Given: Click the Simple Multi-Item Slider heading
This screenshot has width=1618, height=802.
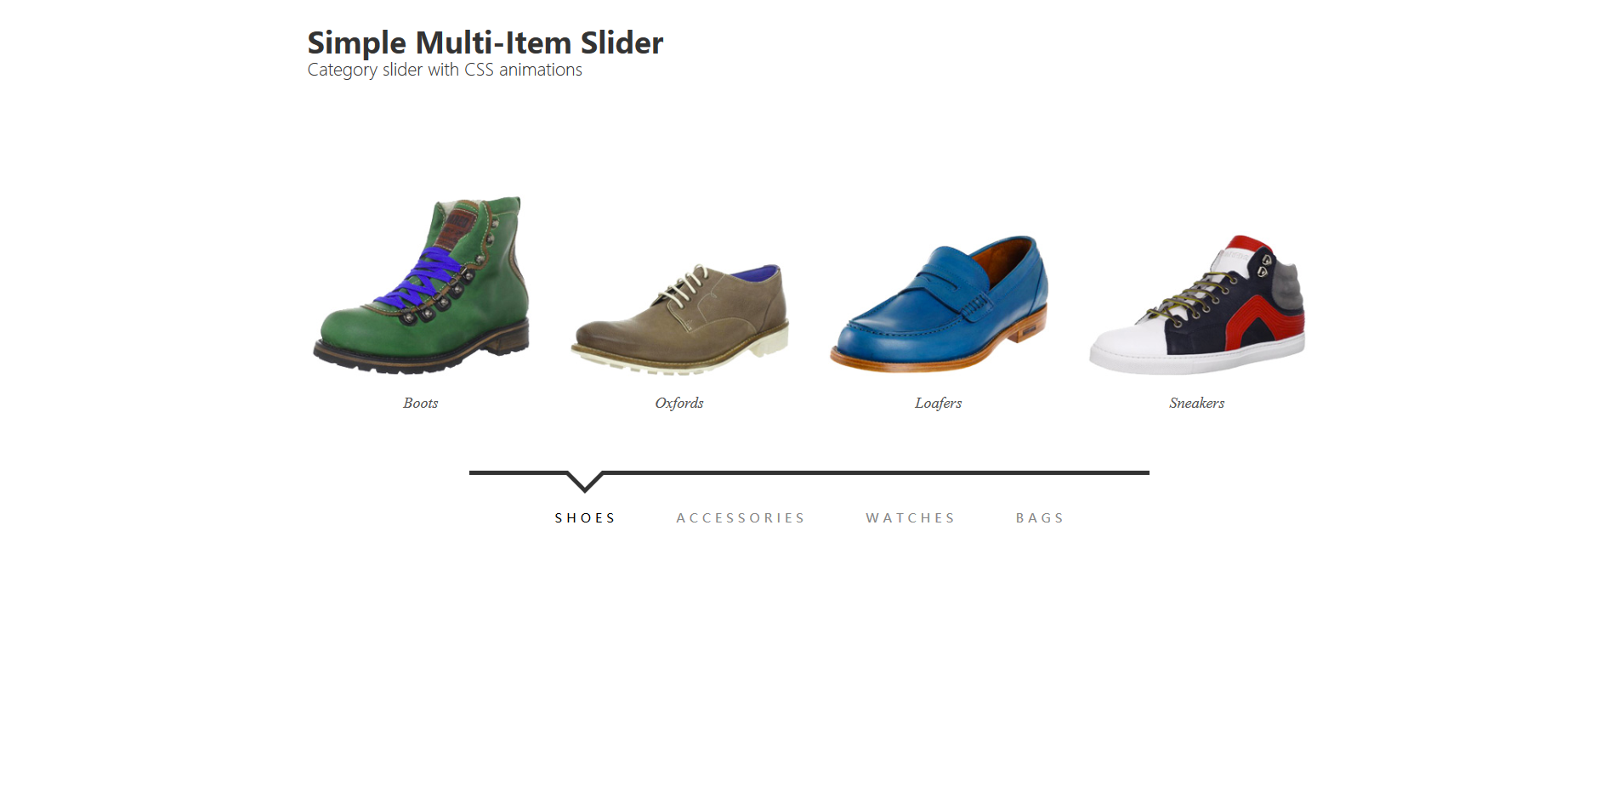Looking at the screenshot, I should 485,42.
